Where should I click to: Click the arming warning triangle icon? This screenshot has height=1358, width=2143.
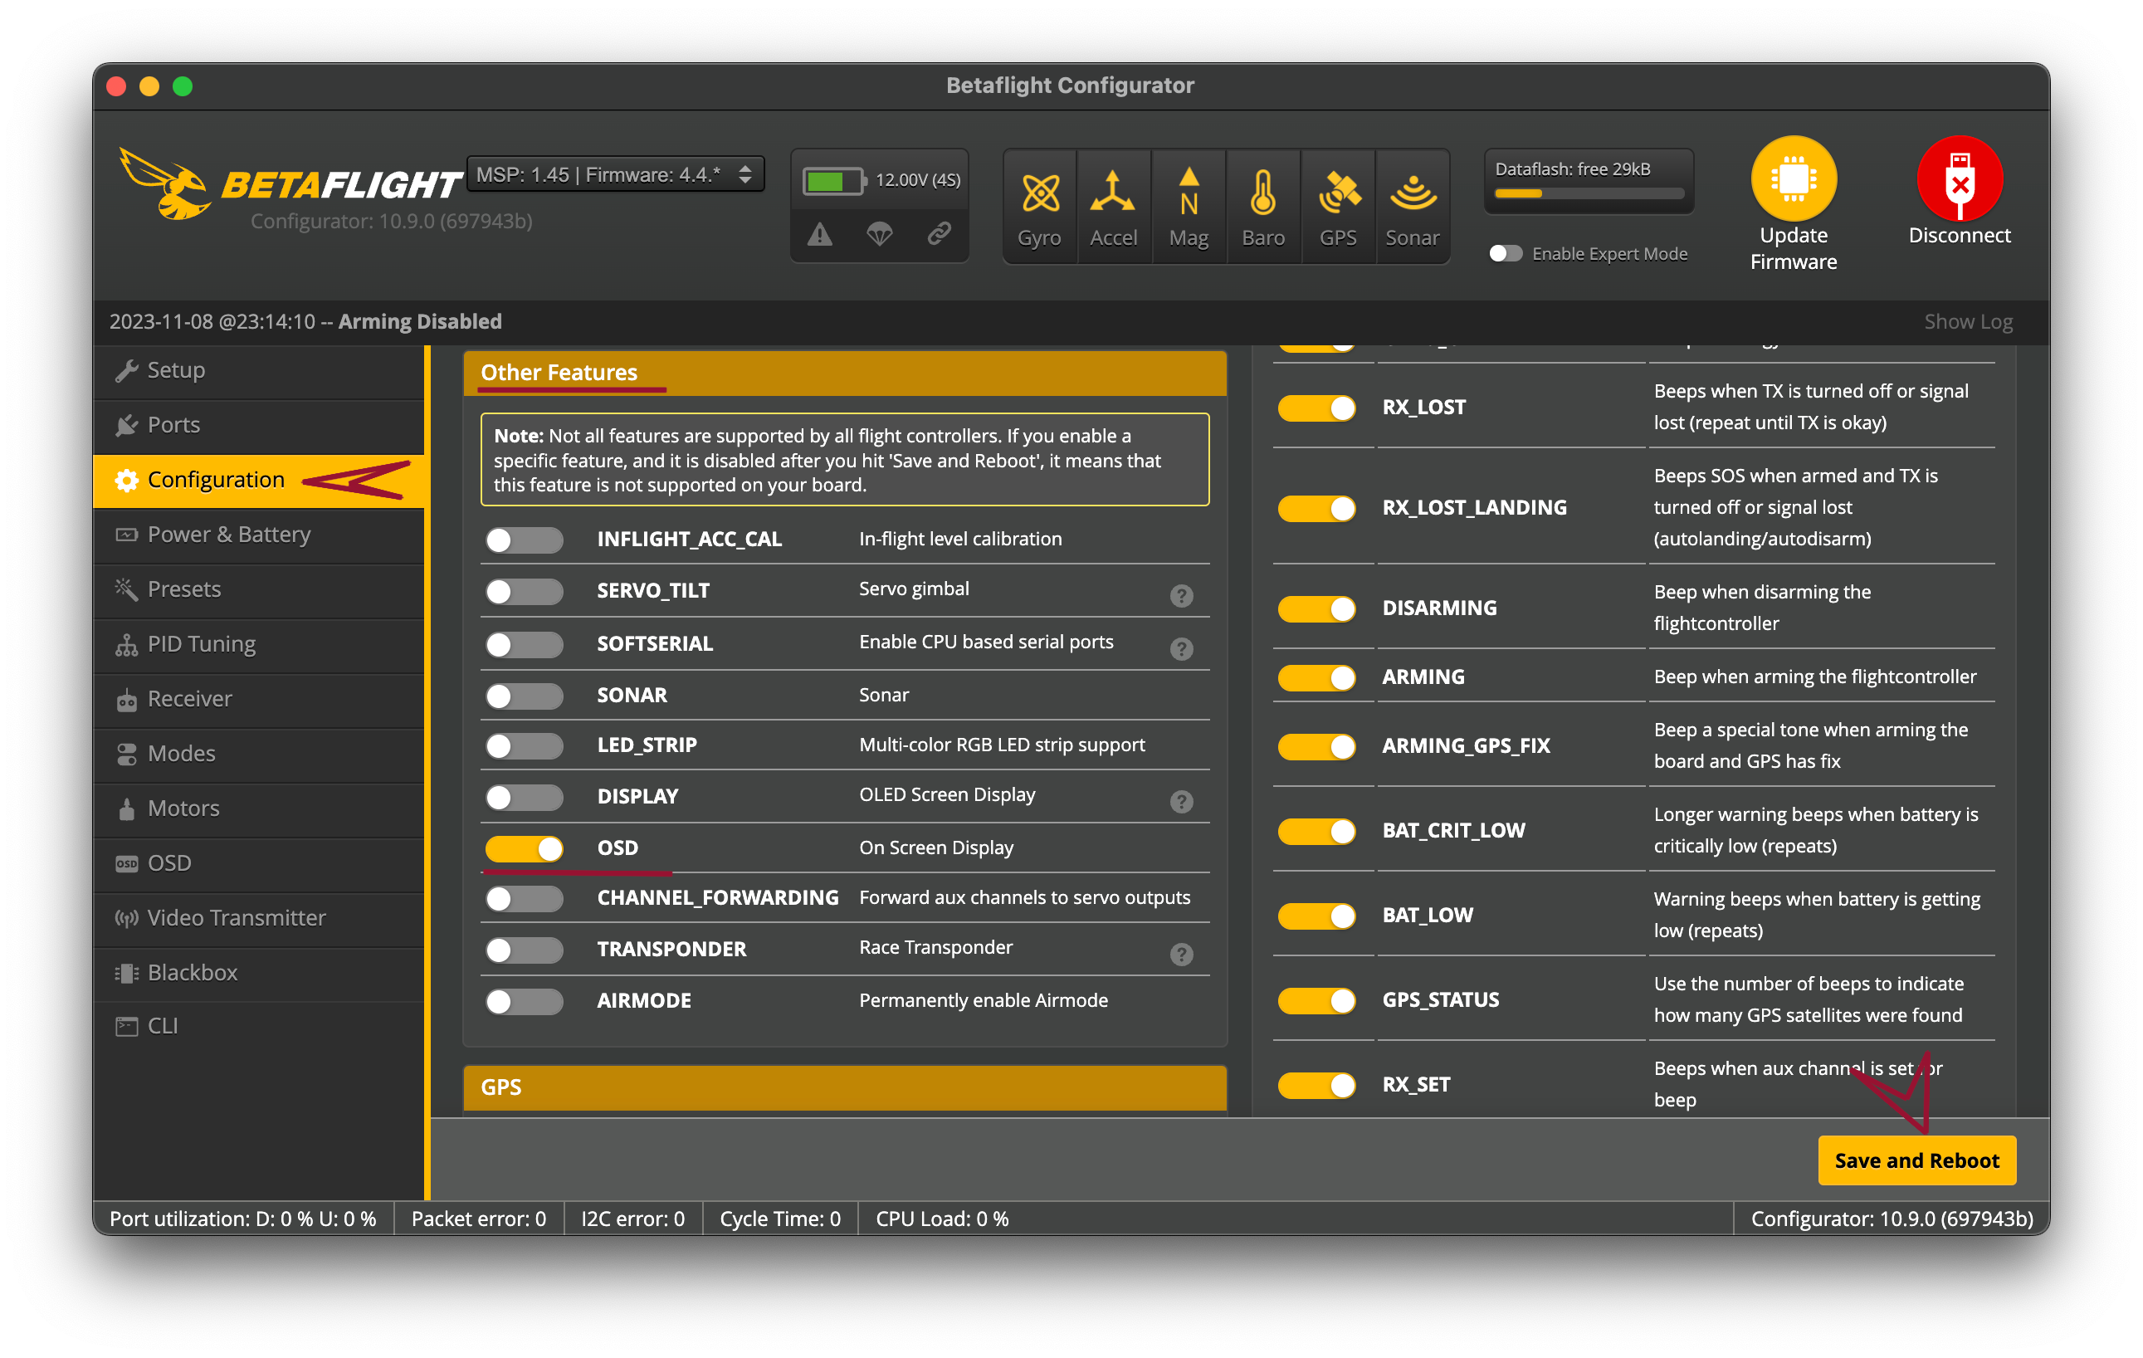tap(820, 235)
